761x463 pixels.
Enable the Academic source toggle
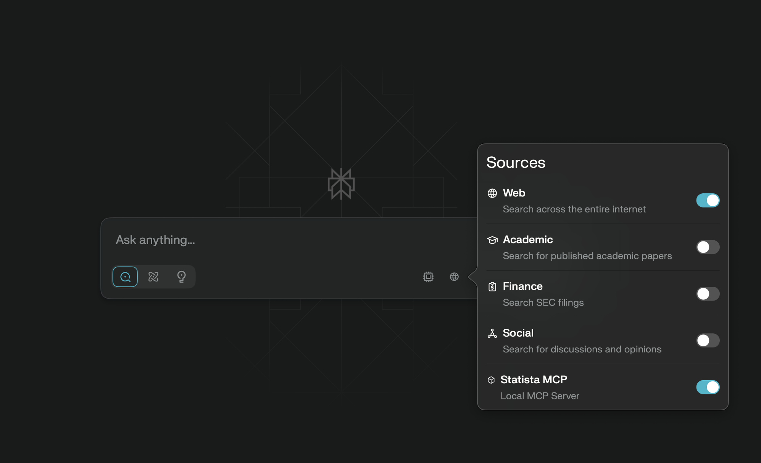[x=708, y=247]
